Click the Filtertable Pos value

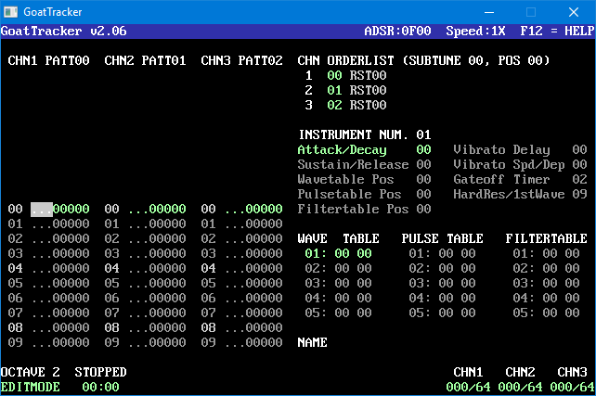(x=423, y=209)
